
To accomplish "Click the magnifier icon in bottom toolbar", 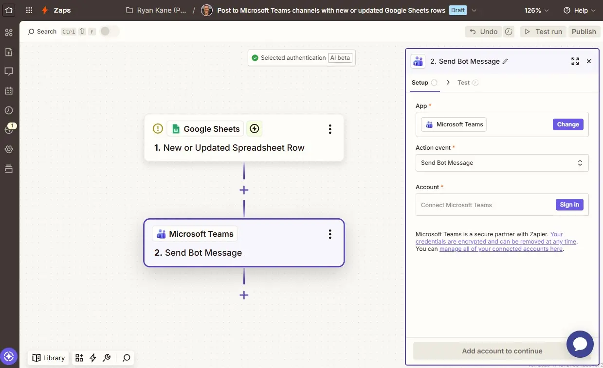I will [x=126, y=358].
